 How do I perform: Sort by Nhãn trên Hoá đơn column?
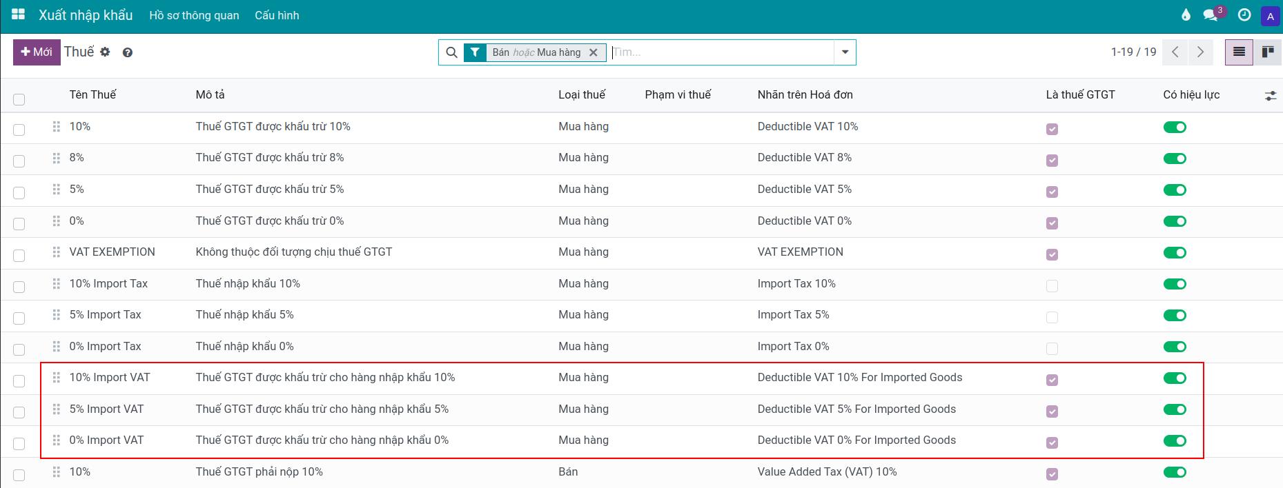pyautogui.click(x=805, y=95)
